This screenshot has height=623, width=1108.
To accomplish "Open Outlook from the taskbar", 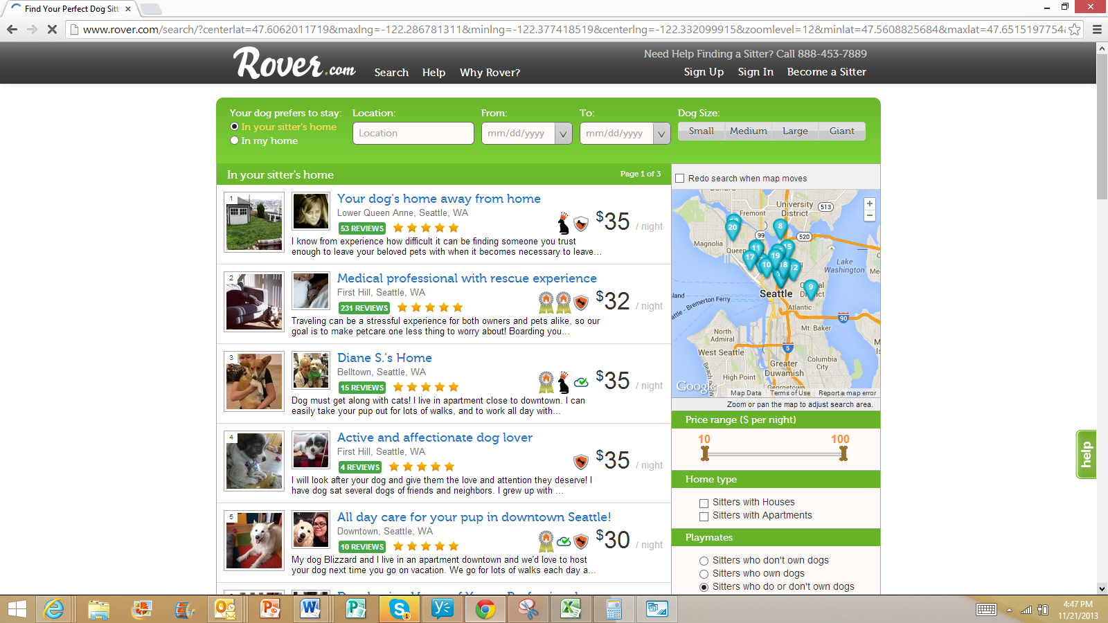I will 226,609.
